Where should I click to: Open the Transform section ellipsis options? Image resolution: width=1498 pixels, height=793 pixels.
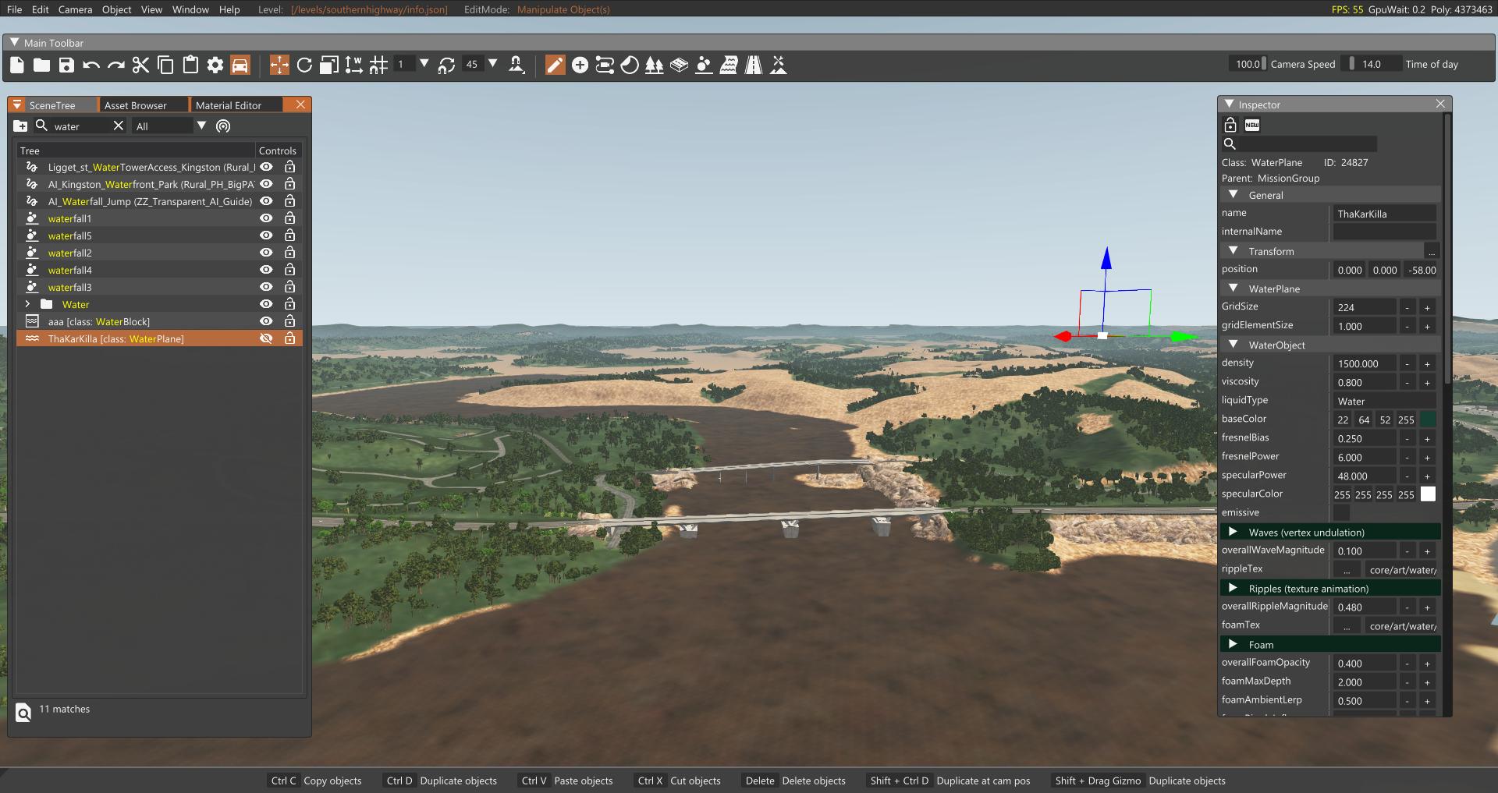1431,251
